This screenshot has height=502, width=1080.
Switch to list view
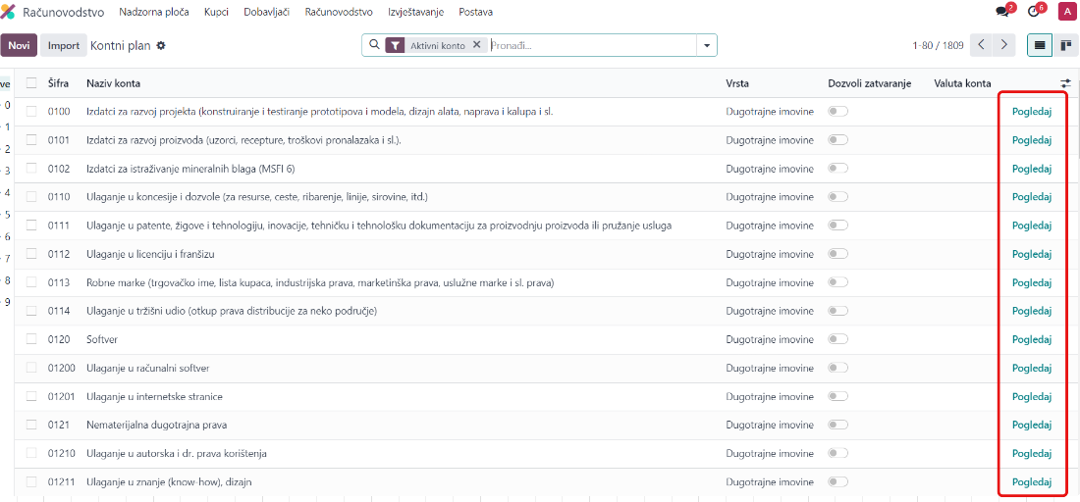[1039, 45]
